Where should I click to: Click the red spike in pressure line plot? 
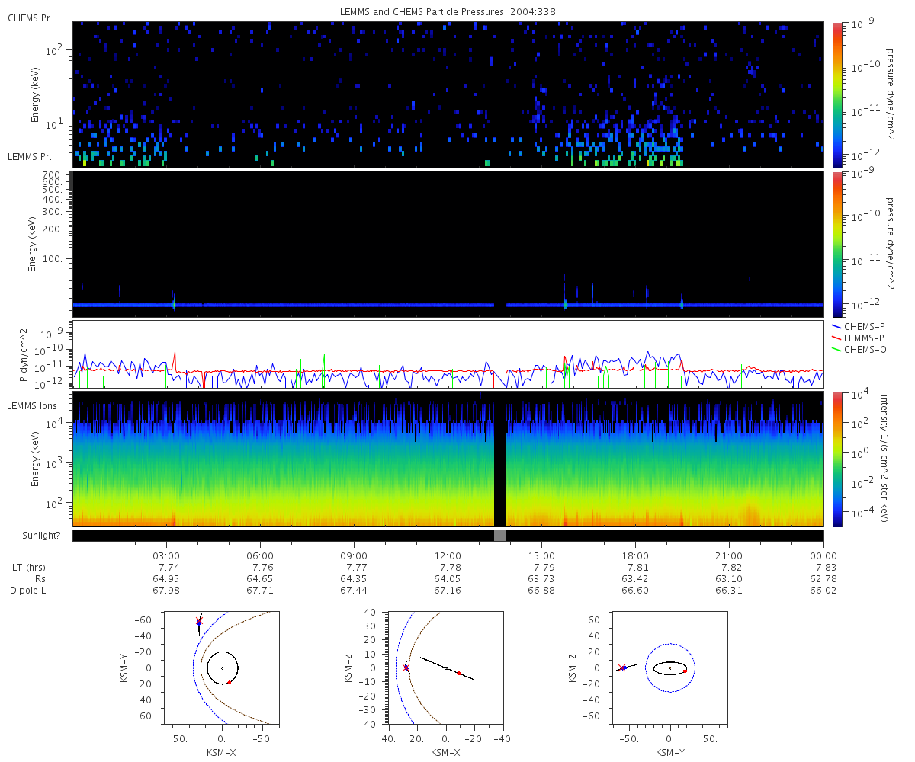tap(175, 358)
